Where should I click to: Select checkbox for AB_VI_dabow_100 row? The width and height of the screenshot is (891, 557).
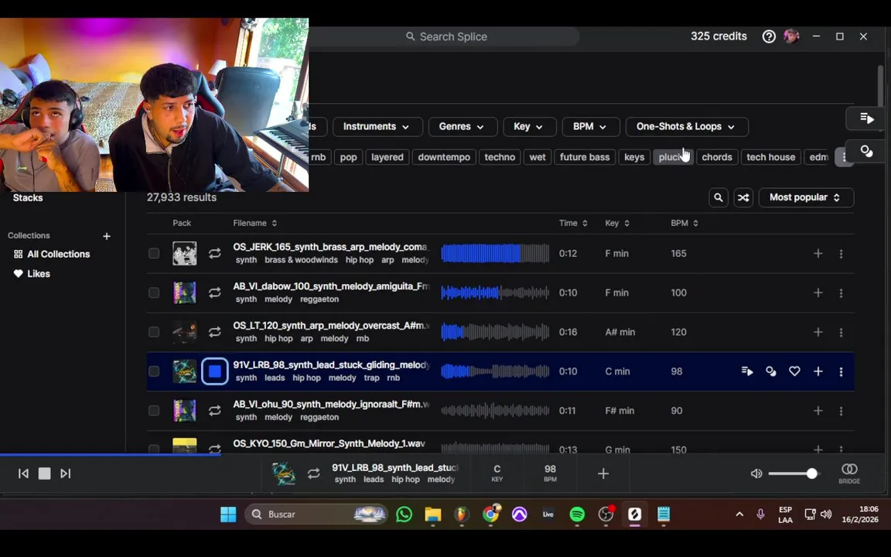(x=154, y=292)
